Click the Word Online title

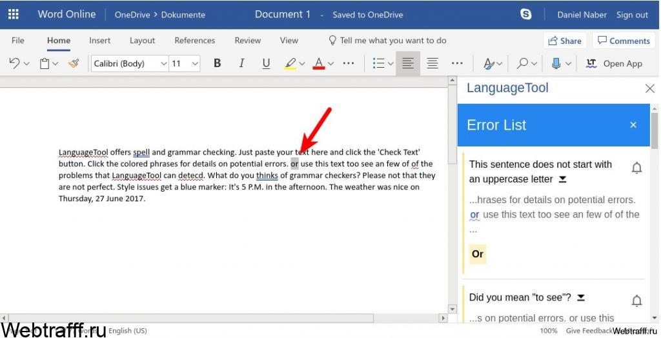tap(67, 14)
